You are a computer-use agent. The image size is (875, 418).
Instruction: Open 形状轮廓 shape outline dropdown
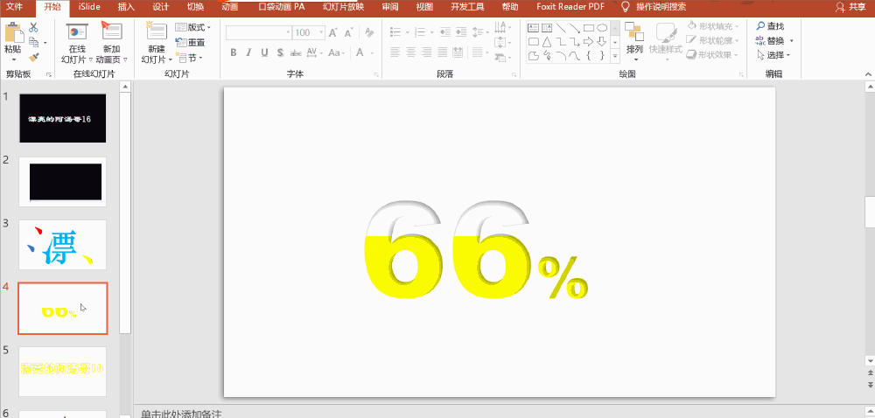click(x=712, y=41)
